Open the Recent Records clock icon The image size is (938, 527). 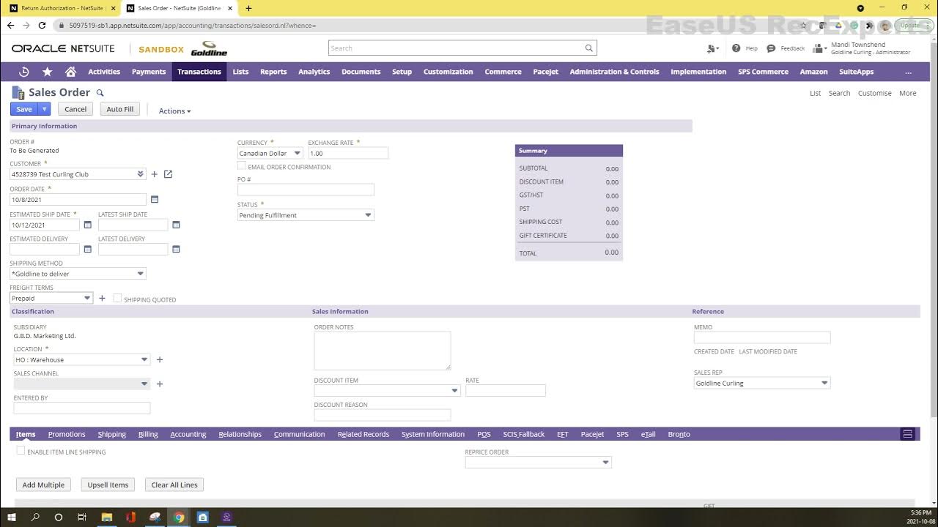[x=24, y=72]
